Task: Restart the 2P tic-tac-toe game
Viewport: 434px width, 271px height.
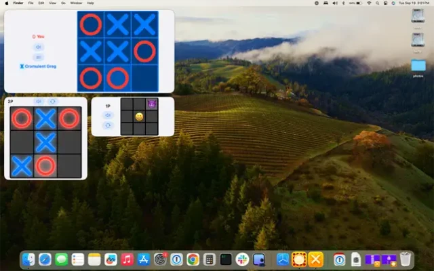Action: (x=53, y=102)
